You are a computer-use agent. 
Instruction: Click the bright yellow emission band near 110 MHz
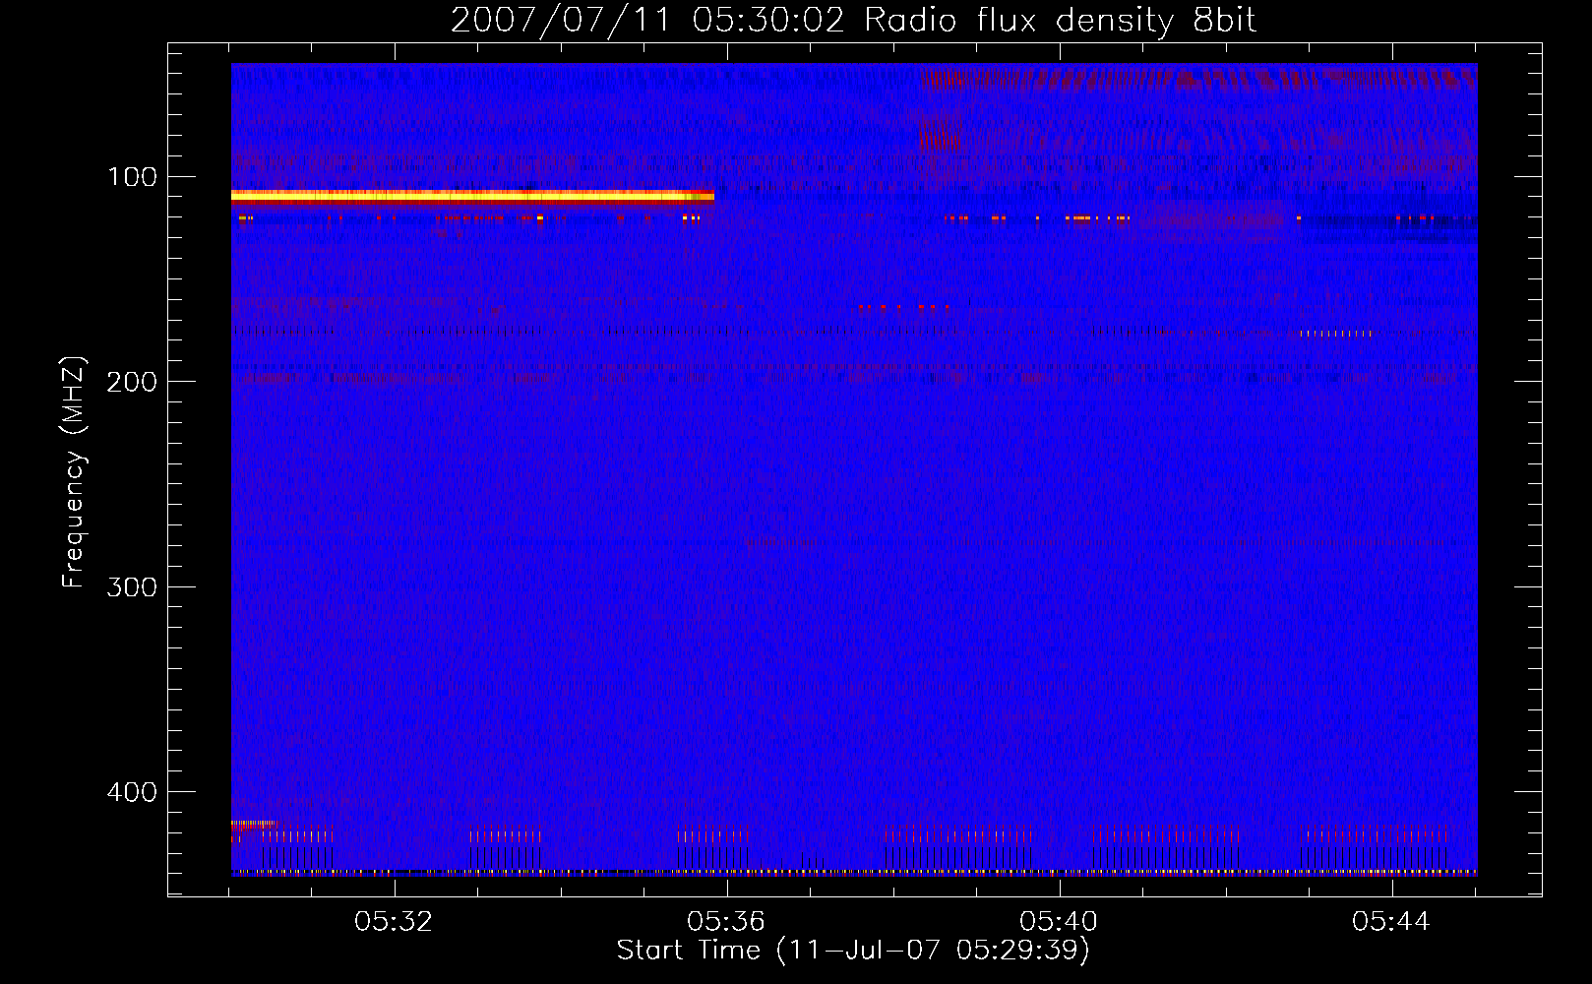[x=472, y=196]
